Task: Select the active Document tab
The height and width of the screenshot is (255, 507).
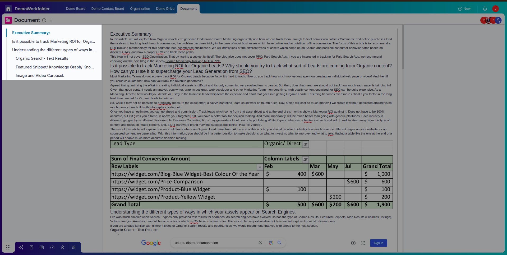Action: click(x=188, y=9)
